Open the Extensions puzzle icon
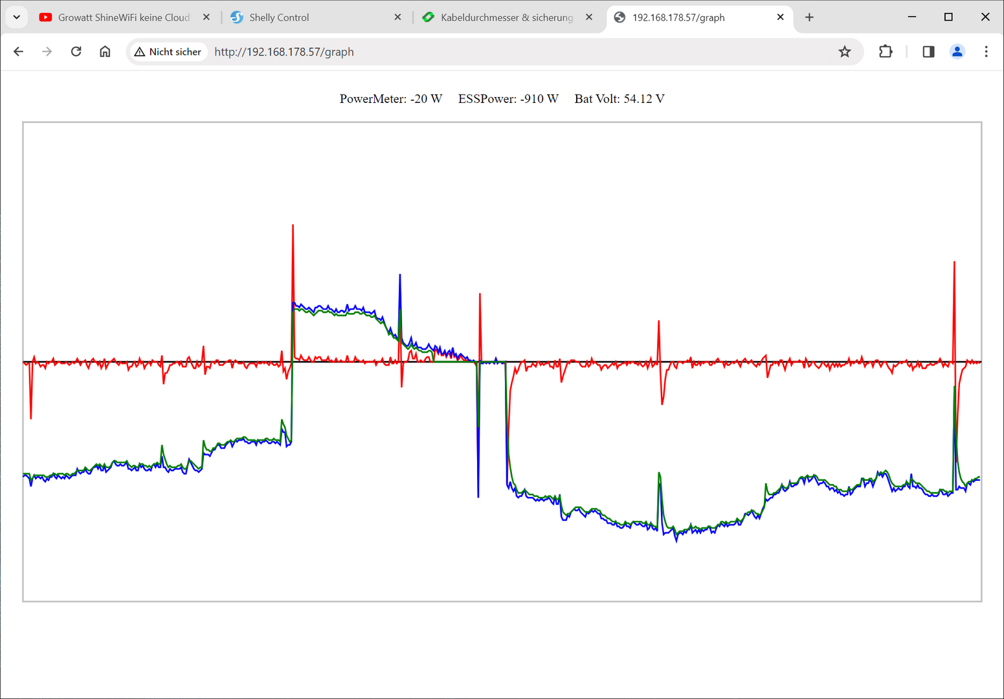 tap(886, 52)
